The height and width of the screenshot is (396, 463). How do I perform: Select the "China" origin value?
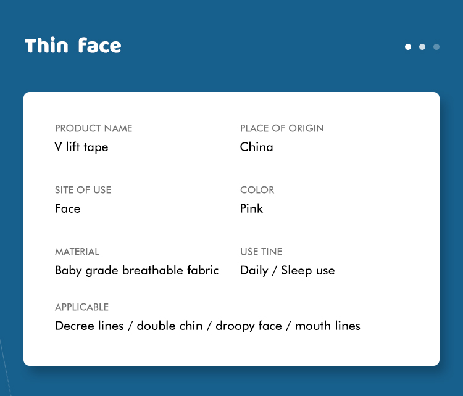point(256,147)
